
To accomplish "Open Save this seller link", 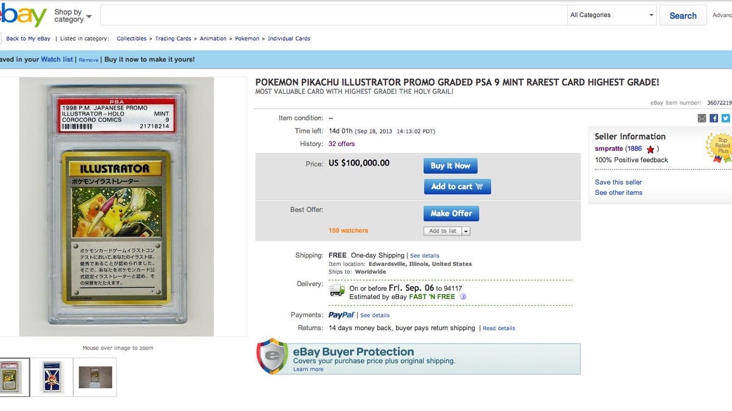I will (619, 182).
